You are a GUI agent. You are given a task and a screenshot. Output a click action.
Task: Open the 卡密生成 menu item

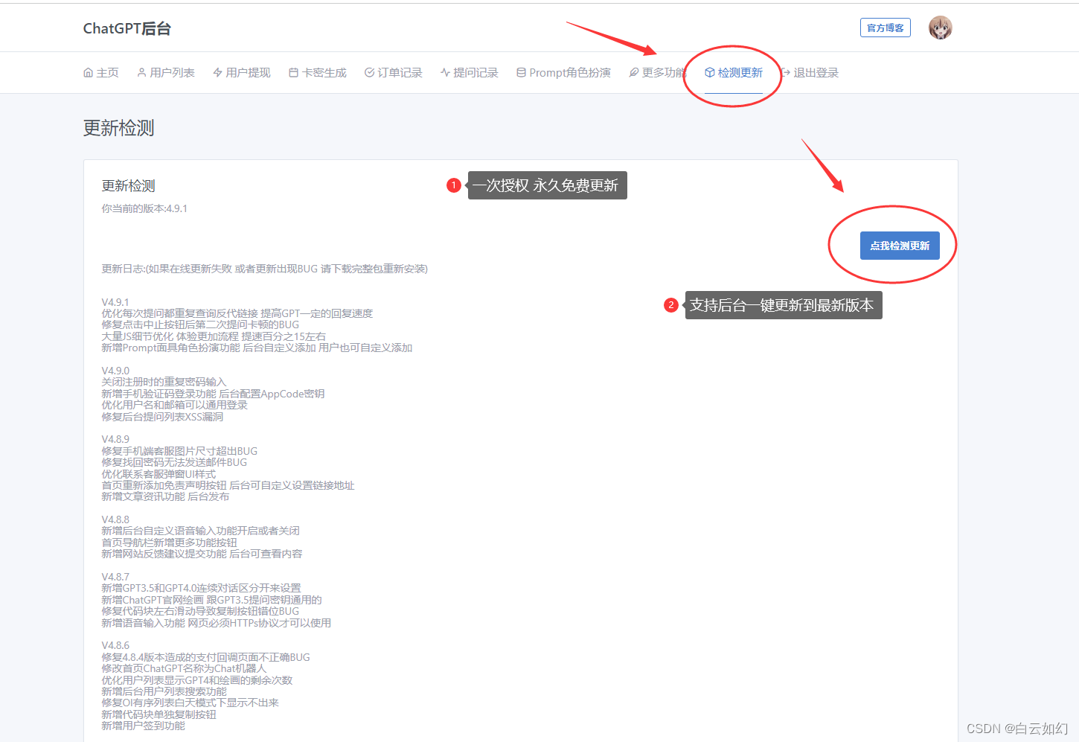pos(318,73)
